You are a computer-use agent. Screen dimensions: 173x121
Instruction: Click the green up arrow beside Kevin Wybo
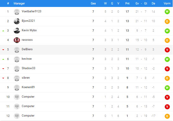point(3,31)
